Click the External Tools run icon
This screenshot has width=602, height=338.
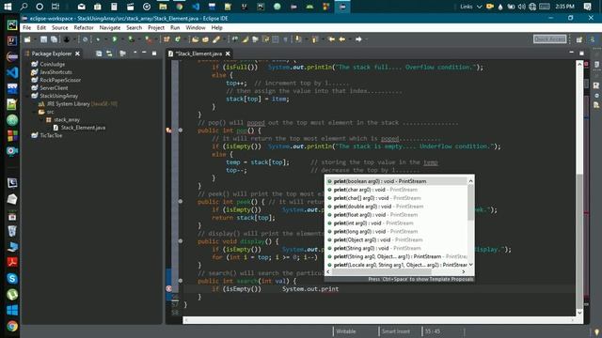[148, 39]
